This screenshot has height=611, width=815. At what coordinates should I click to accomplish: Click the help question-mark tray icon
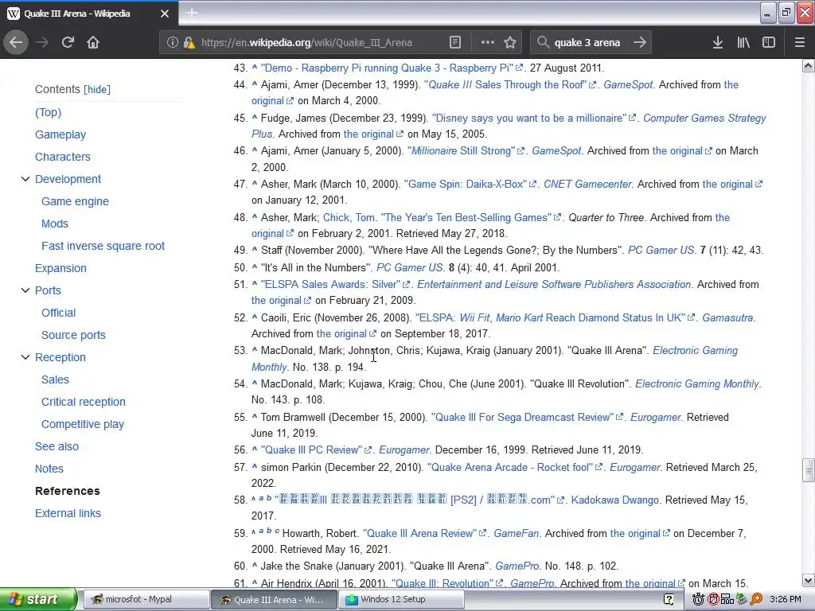(x=669, y=599)
